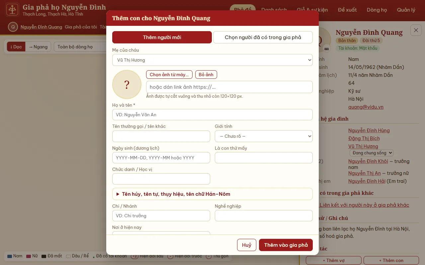Click the 'Đời thứ 5' badge

pyautogui.click(x=371, y=40)
